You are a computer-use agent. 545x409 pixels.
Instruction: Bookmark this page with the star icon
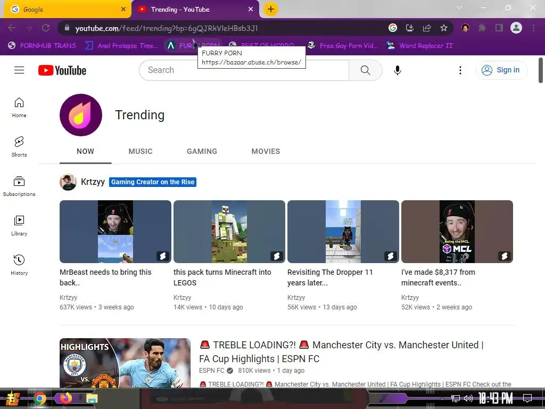[x=444, y=28]
